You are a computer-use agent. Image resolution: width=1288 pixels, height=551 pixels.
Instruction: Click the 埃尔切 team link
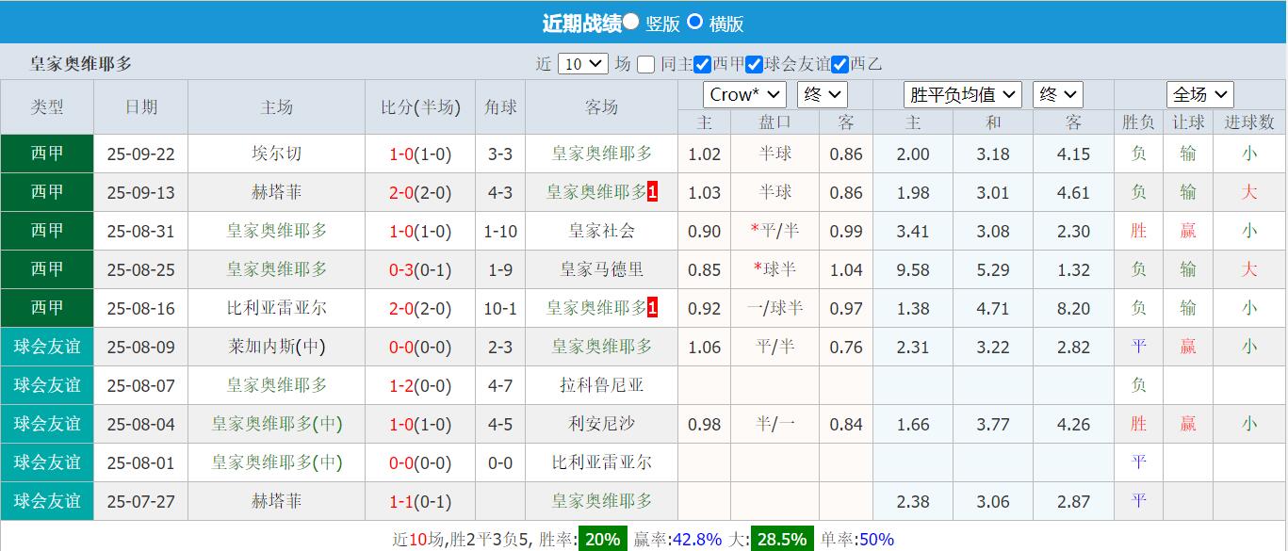coord(276,154)
